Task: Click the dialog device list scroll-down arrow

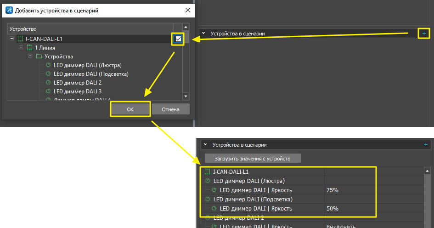Action: [x=186, y=96]
